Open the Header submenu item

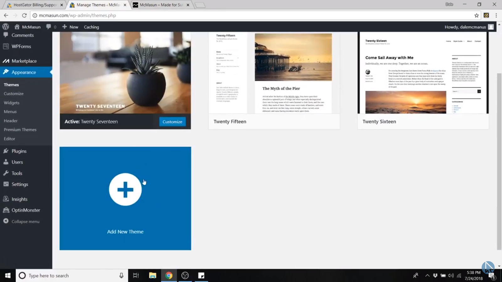point(11,121)
